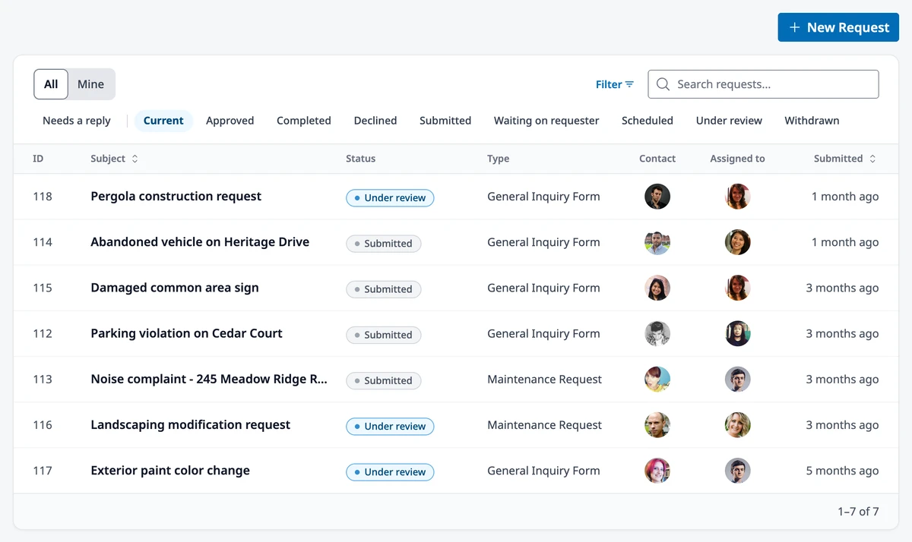Open Parking violation on Cedar Court
The image size is (912, 542).
(186, 333)
